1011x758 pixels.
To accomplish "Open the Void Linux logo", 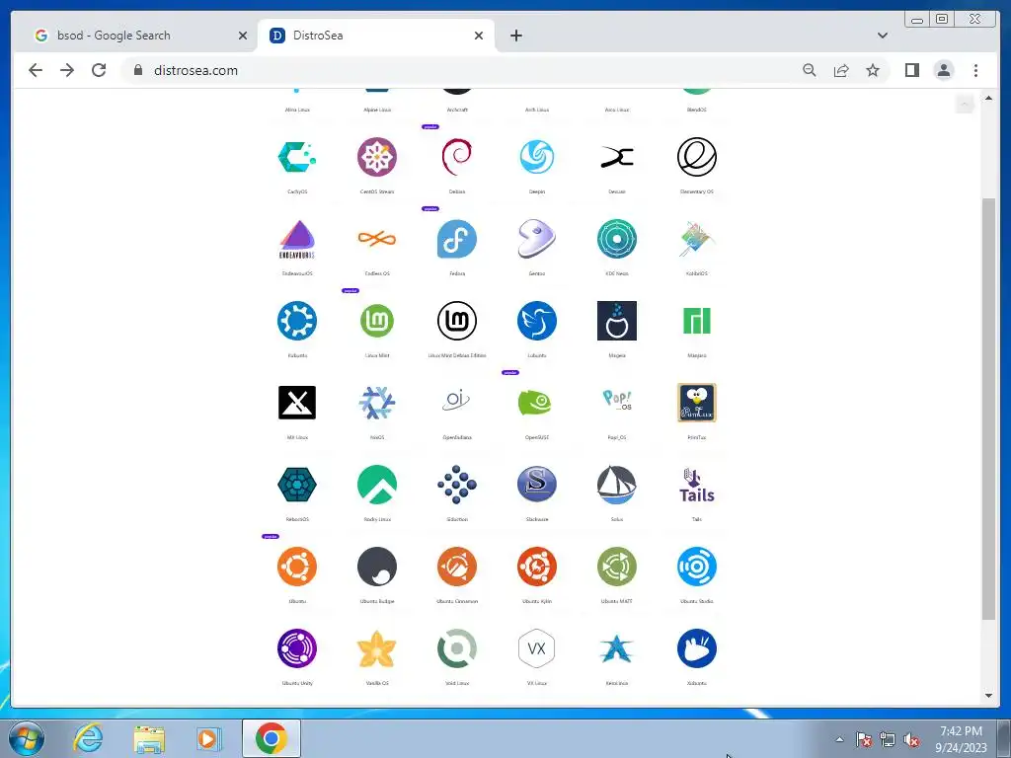I will tap(457, 648).
